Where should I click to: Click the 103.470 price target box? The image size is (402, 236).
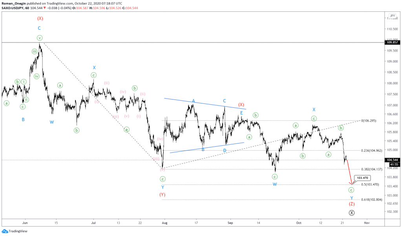click(x=362, y=178)
